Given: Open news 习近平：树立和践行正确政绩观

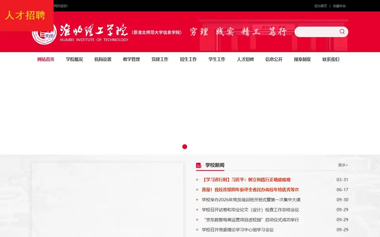Looking at the screenshot, I should point(246,180).
